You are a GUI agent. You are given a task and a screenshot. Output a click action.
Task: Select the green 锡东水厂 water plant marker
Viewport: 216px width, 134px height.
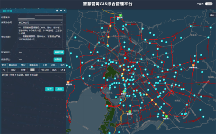pos(166,116)
